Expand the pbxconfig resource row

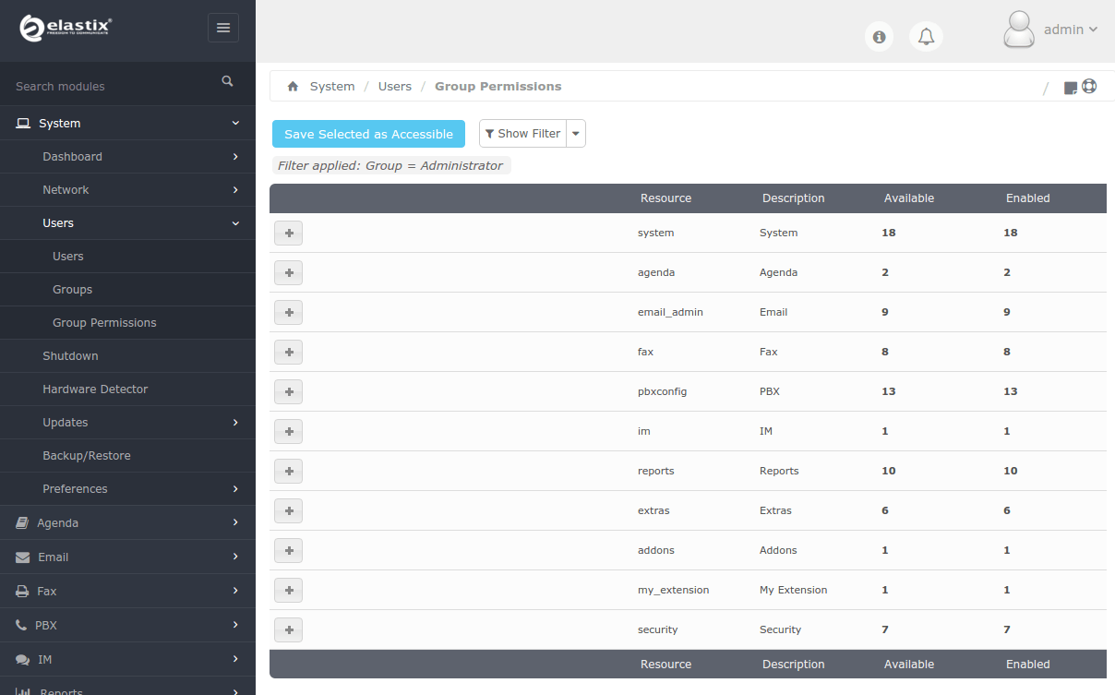click(288, 392)
